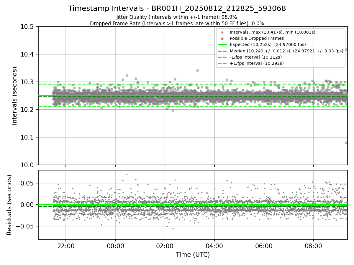Click the solid green 'Expected' legend line
The width and height of the screenshot is (354, 265).
pyautogui.click(x=222, y=45)
